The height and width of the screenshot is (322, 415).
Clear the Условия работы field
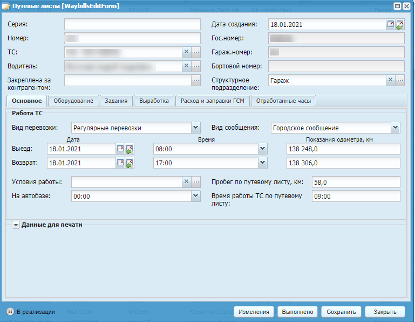(x=186, y=182)
